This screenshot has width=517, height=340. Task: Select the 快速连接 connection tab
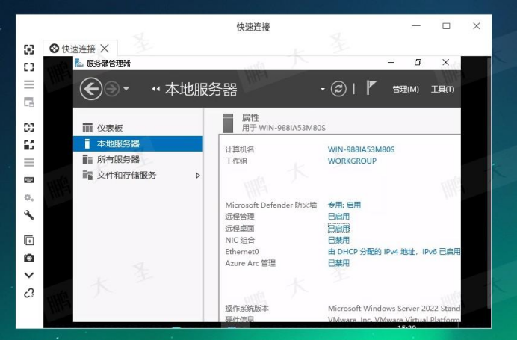coord(80,49)
